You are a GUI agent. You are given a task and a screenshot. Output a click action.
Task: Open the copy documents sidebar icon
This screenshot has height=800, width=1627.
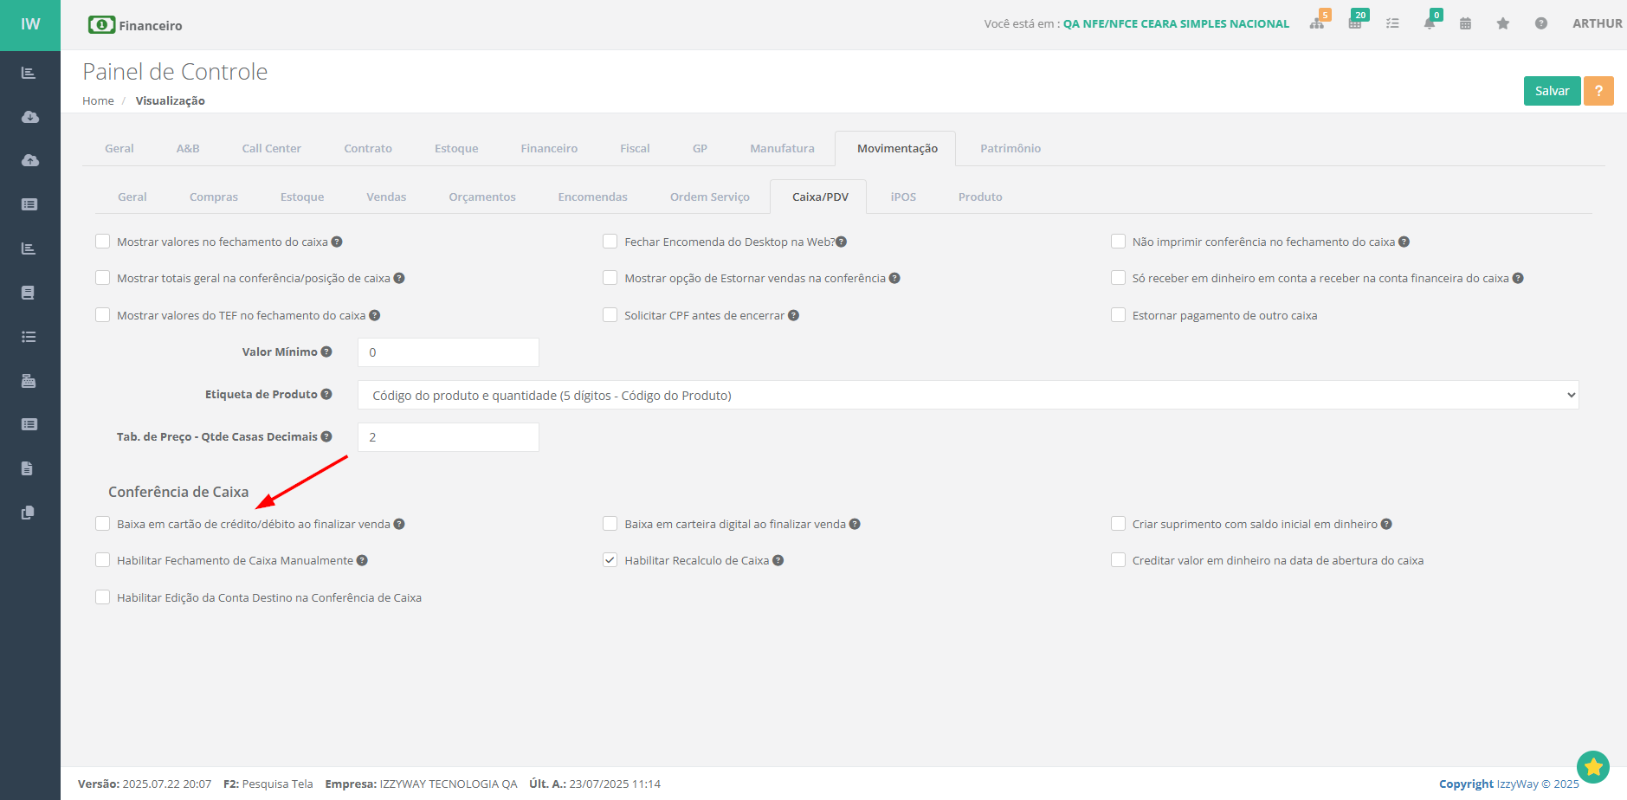pyautogui.click(x=28, y=513)
